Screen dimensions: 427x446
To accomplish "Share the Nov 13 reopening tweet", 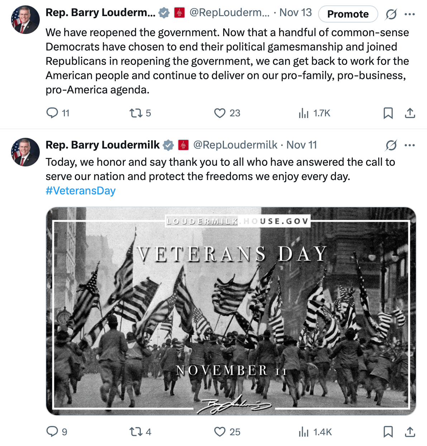I will [410, 113].
